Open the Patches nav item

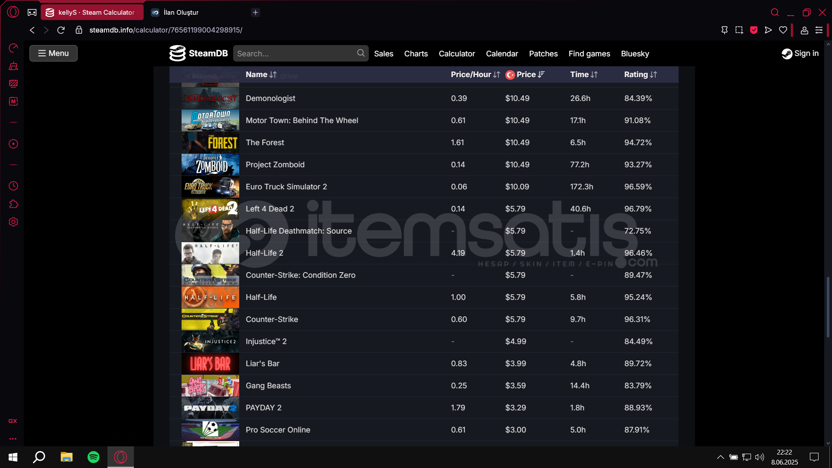[543, 54]
